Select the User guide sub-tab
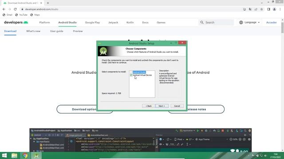This screenshot has height=159, width=284. [57, 31]
